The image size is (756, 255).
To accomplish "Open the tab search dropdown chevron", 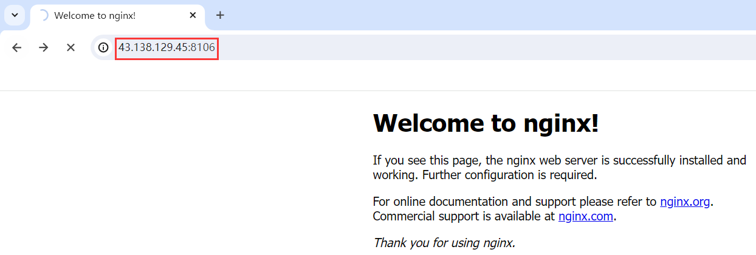I will [x=15, y=15].
